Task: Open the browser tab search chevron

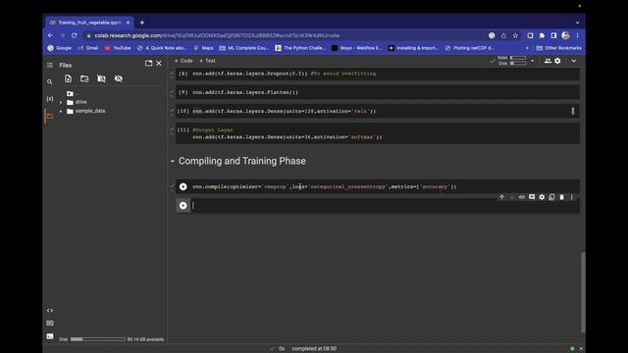Action: point(577,23)
